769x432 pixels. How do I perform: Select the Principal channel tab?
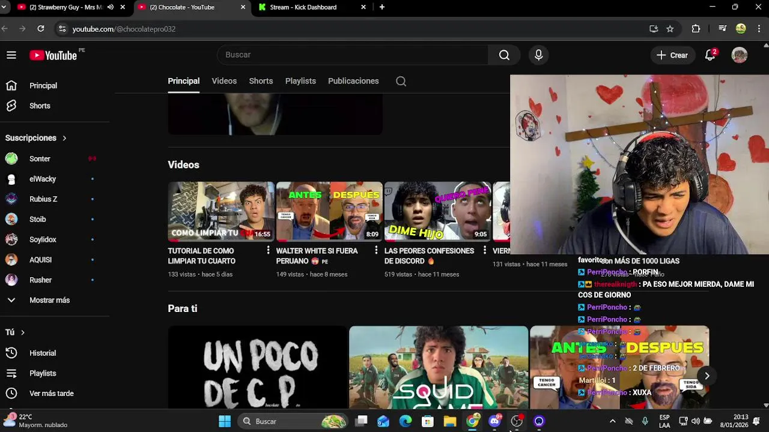point(183,81)
